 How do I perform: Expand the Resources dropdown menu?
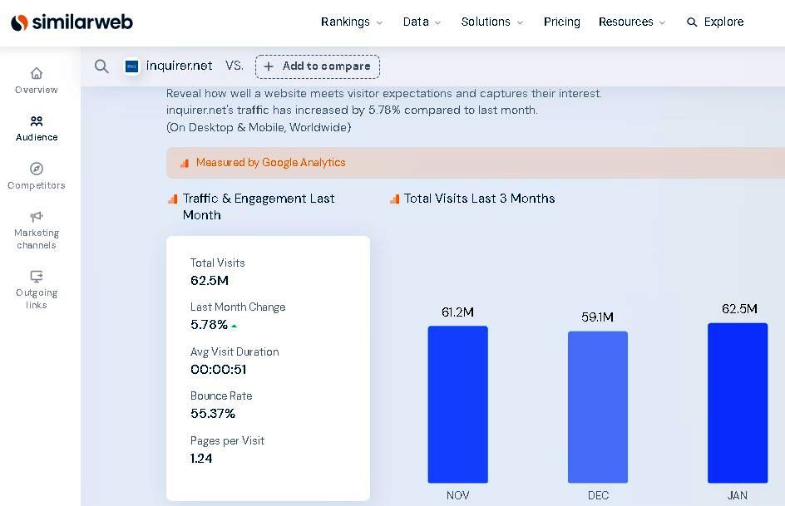632,22
